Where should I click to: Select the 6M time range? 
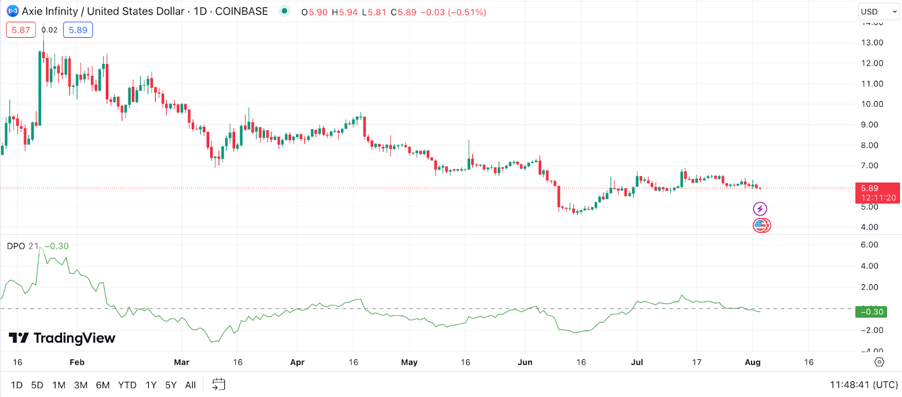point(103,385)
